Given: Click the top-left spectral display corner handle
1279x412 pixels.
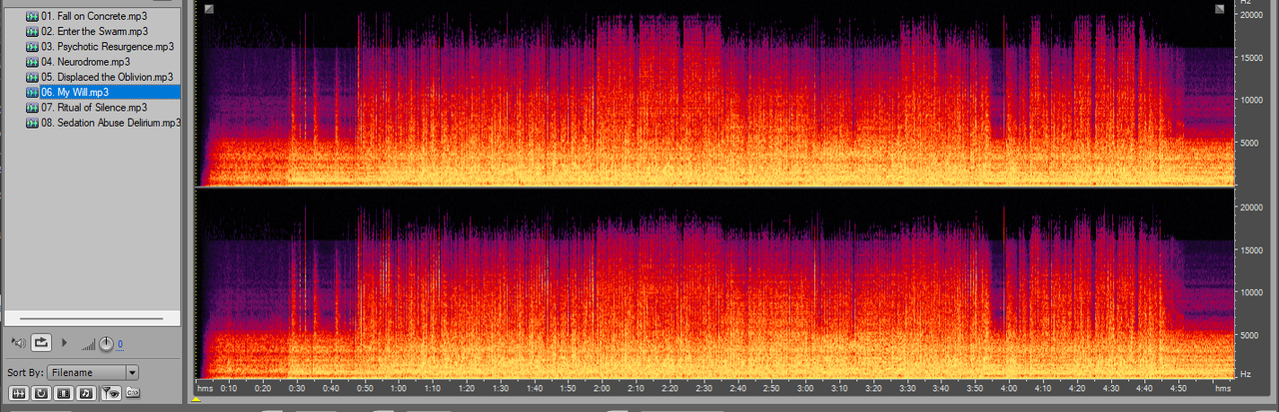Looking at the screenshot, I should [209, 9].
